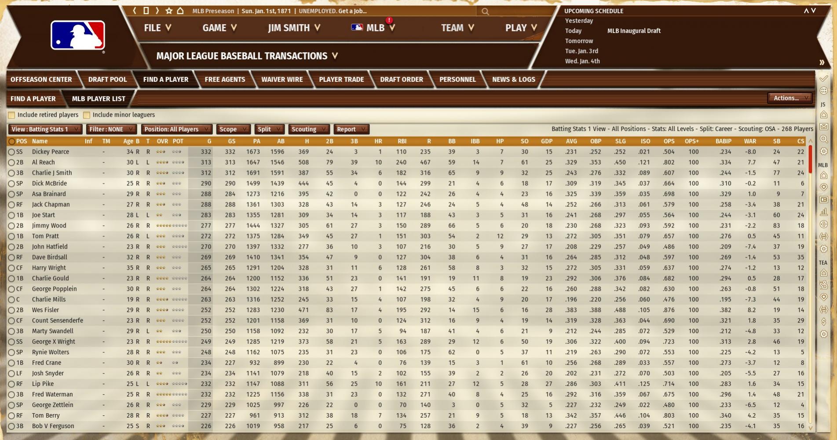Image resolution: width=837 pixels, height=440 pixels.
Task: Select the radio button beside Al Reach
Action: [x=11, y=162]
